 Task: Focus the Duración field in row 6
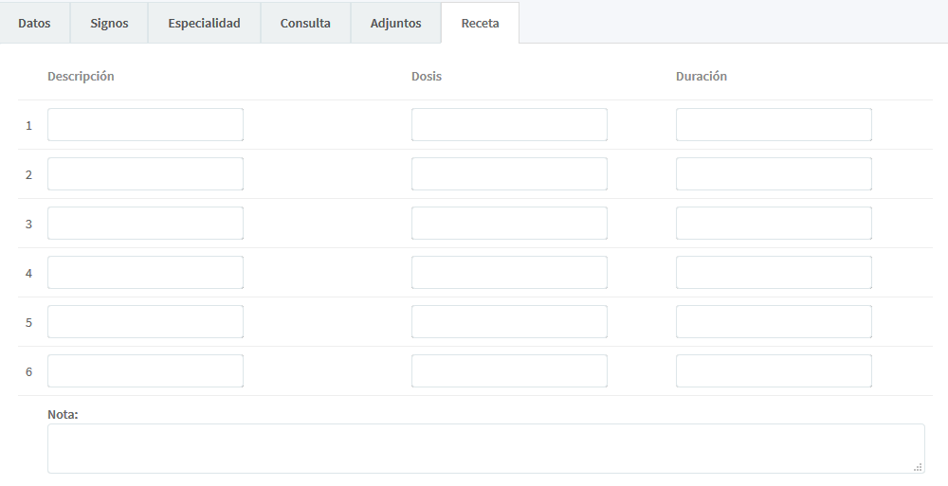(x=774, y=371)
